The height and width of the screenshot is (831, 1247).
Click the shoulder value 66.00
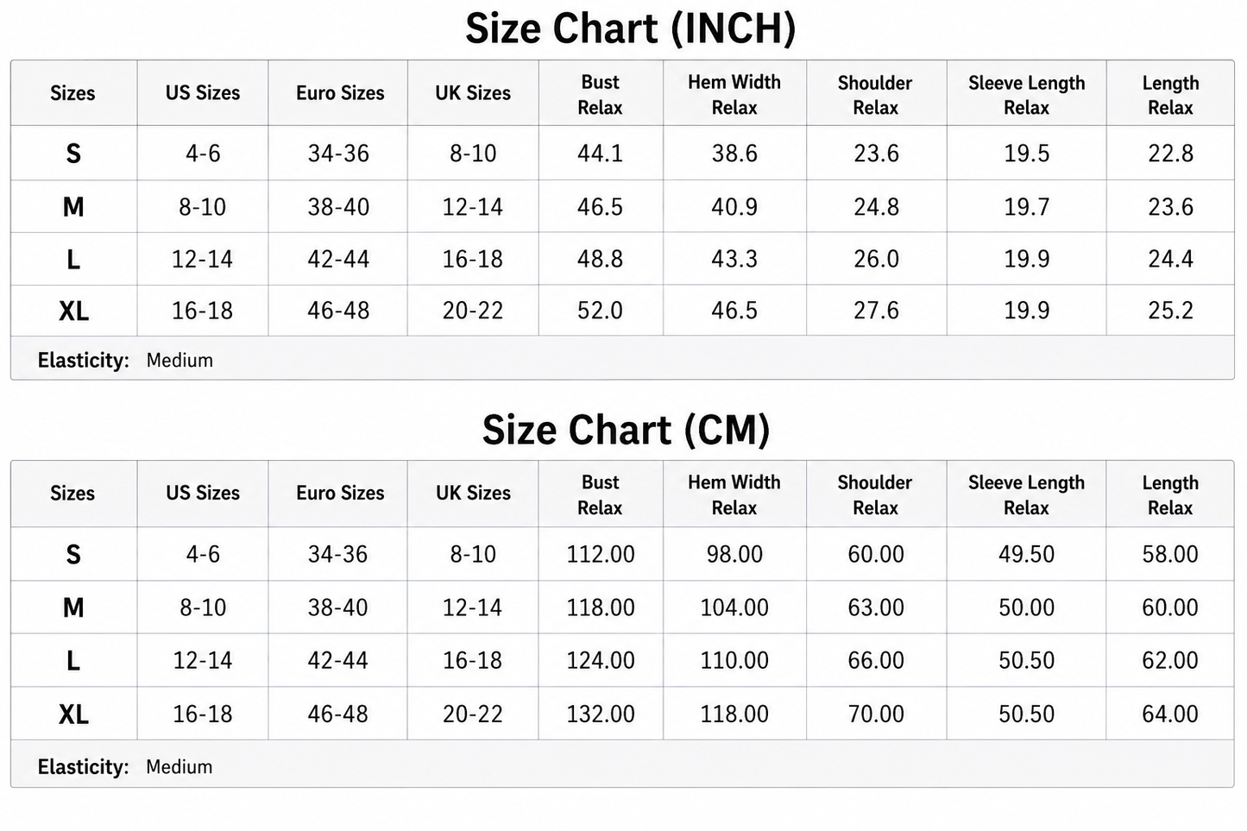click(x=876, y=660)
